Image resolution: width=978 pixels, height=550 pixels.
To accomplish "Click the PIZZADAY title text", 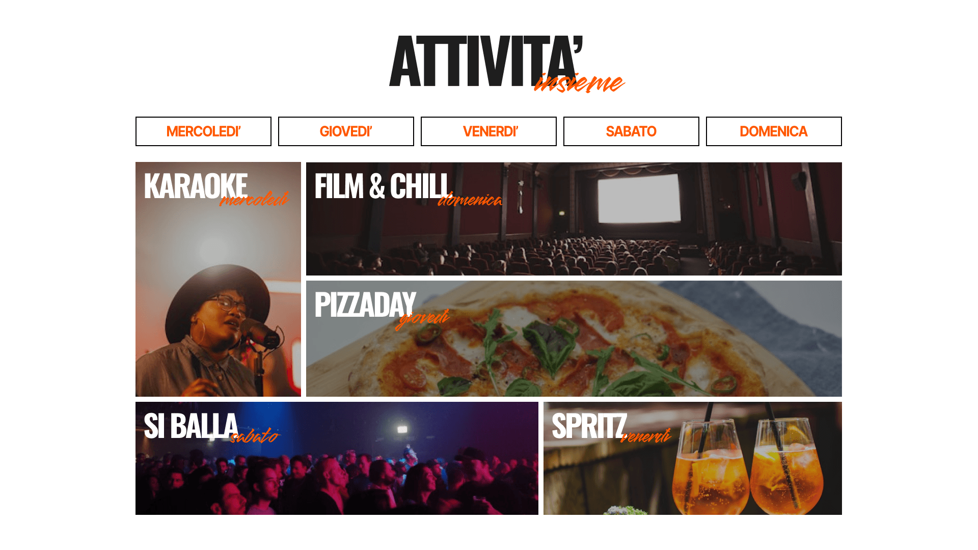I will (365, 305).
